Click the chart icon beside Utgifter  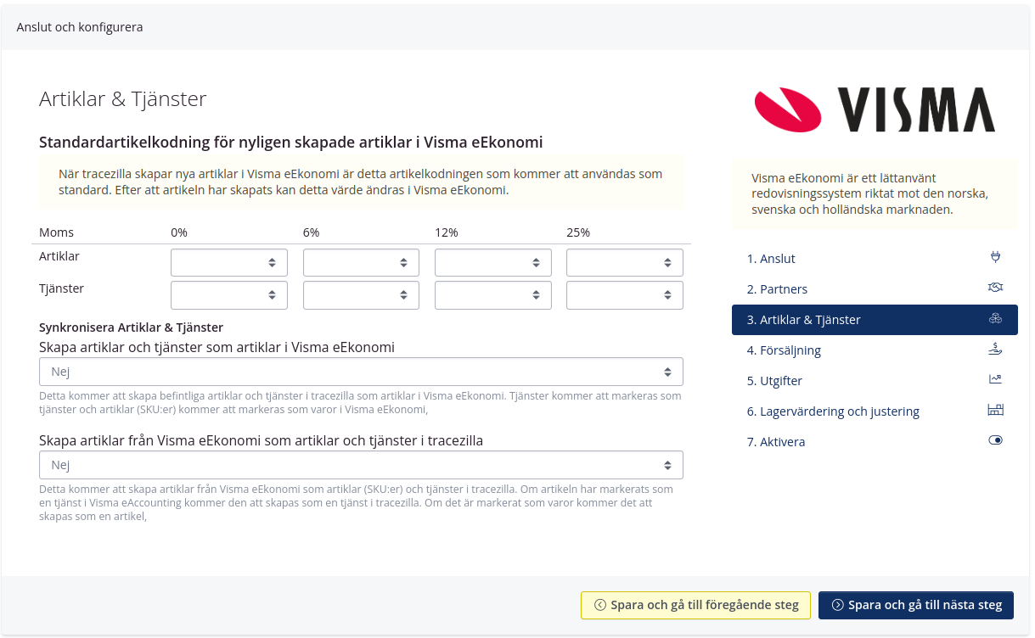(x=995, y=380)
